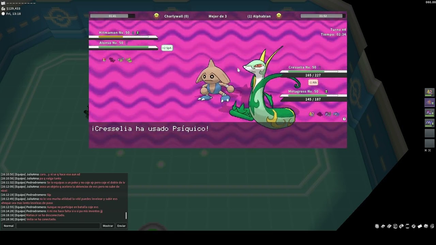
Task: Select second party slot Pokémon
Action: (429, 102)
